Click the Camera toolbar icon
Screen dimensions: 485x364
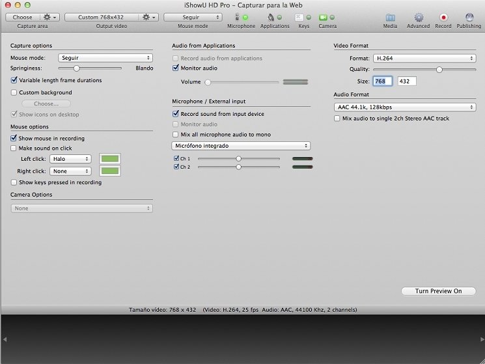pos(324,18)
